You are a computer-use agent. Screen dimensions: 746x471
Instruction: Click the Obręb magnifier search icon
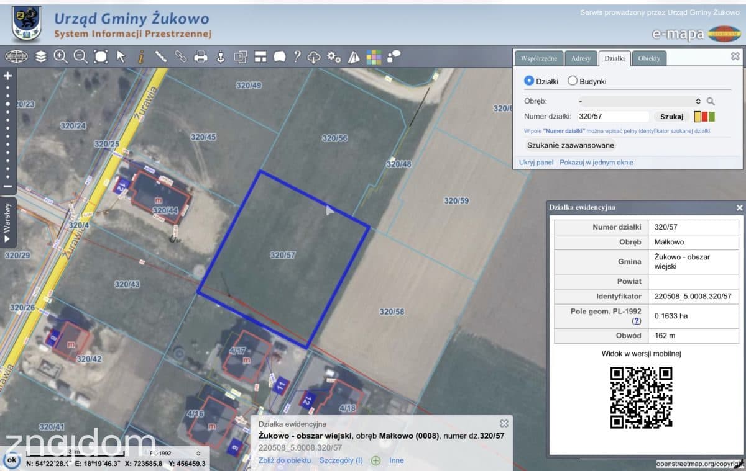click(x=711, y=101)
